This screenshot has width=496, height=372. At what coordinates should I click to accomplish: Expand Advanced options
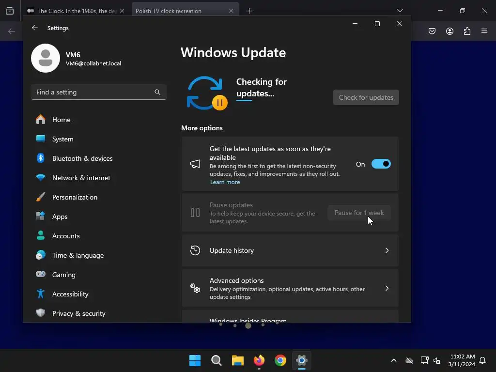click(290, 288)
